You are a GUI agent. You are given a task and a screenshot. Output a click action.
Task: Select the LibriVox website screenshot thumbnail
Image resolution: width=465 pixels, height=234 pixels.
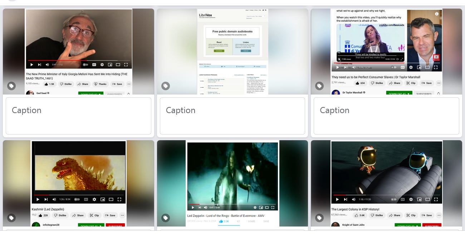click(x=232, y=52)
